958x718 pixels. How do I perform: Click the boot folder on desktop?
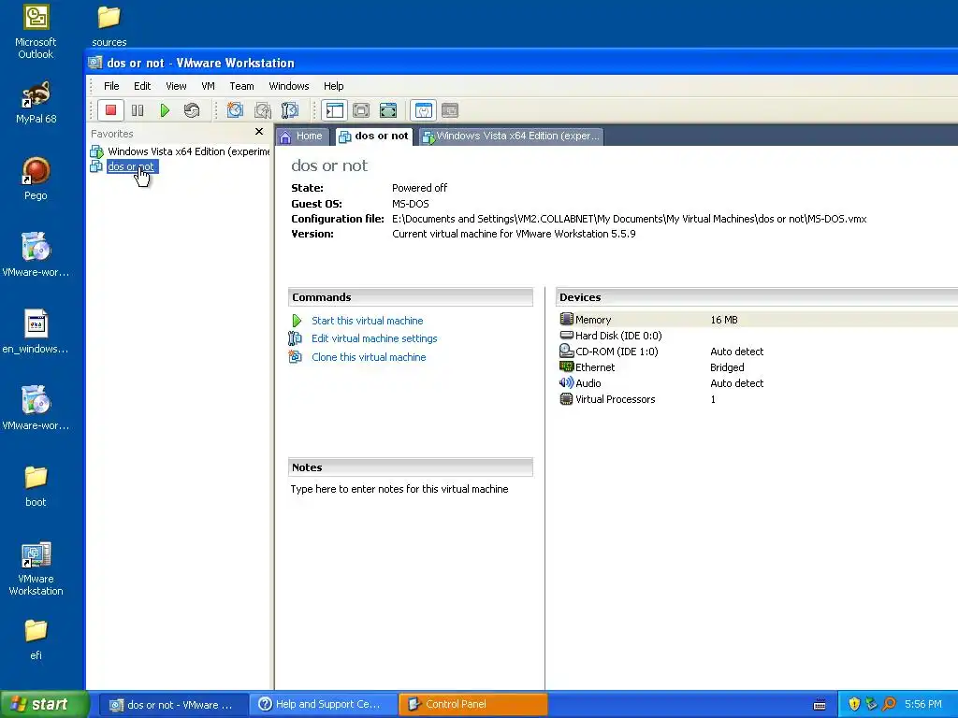coord(36,486)
